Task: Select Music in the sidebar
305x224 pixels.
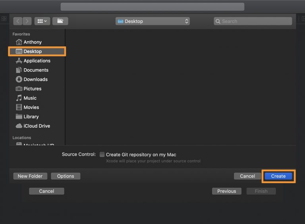Action: [37, 98]
